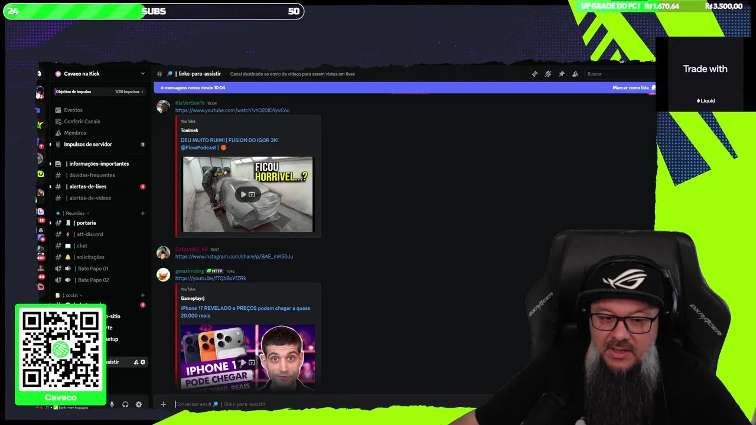Image resolution: width=756 pixels, height=425 pixels.
Task: Click plus attachment button in message bar
Action: coord(163,404)
